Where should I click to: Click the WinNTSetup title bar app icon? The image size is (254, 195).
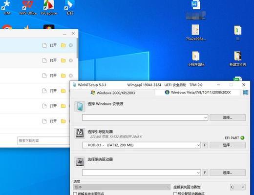point(74,85)
